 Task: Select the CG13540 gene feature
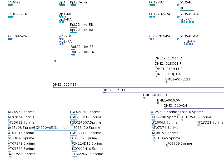coord(178,5)
